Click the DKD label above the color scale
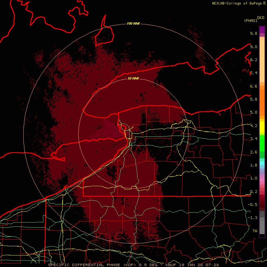The image size is (267, 267). (261, 18)
